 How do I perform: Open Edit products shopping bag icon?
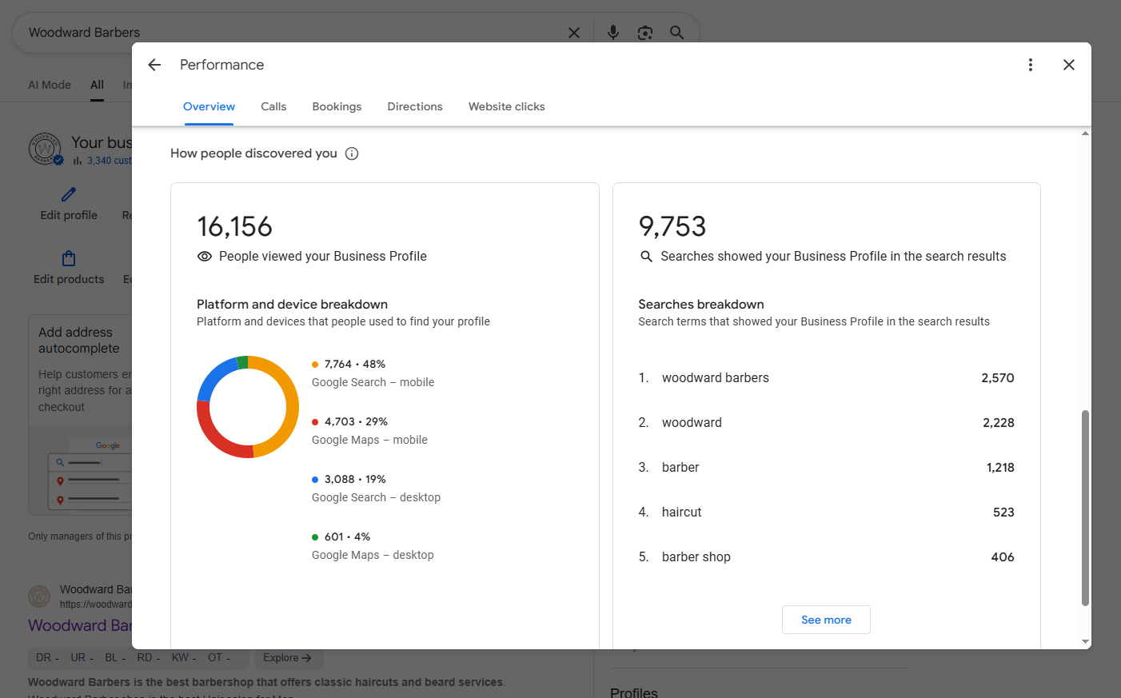[69, 258]
